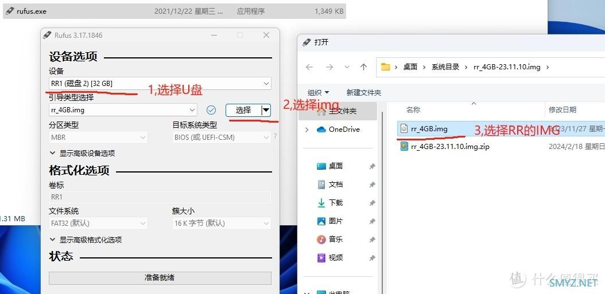This screenshot has width=605, height=294.
Task: Go forward in the 打开 dialog
Action: point(329,67)
